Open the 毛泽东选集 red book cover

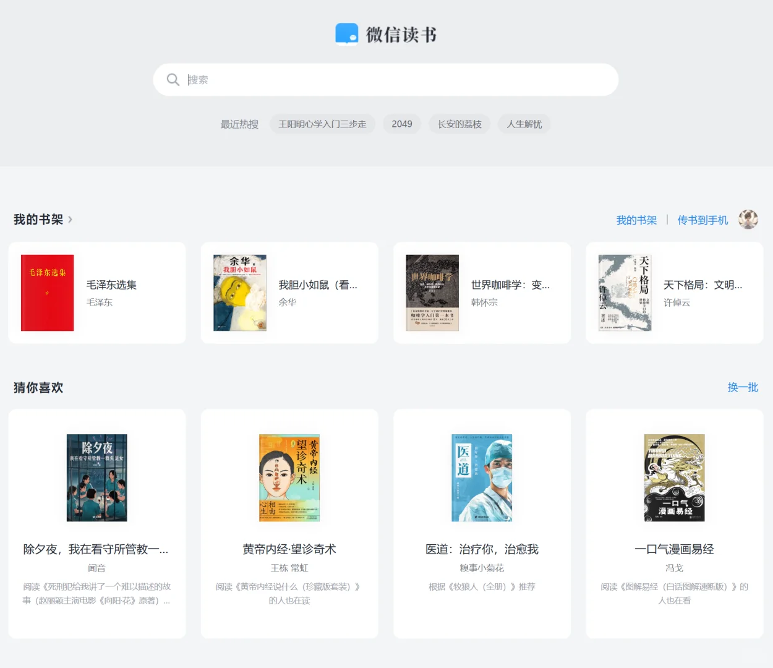point(48,293)
